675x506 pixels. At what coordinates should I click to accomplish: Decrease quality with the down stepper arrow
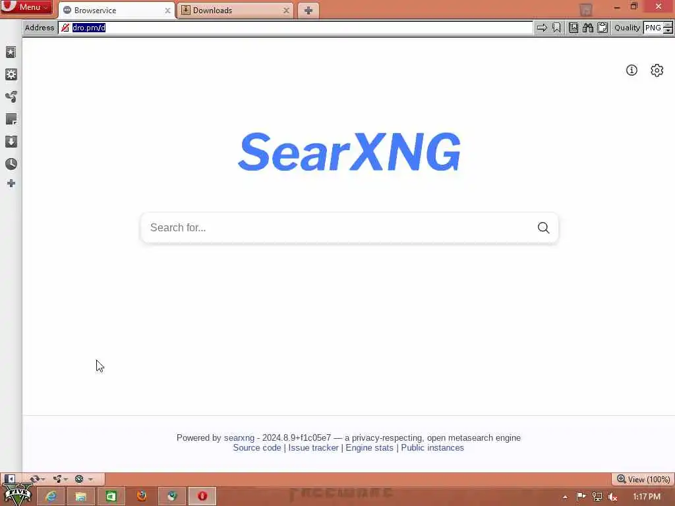(668, 31)
